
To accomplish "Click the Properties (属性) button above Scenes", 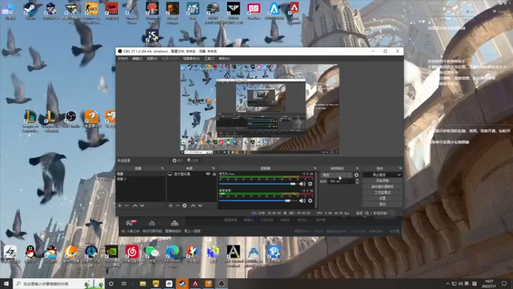I will tap(178, 161).
